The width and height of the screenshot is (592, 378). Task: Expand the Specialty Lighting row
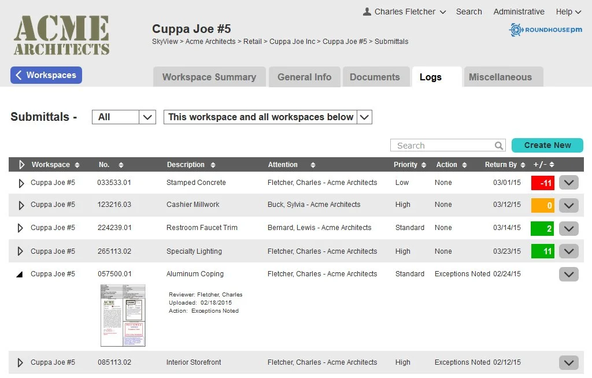coord(20,251)
